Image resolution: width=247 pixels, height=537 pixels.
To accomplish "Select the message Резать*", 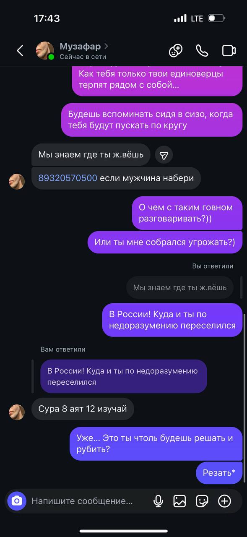I will [219, 473].
